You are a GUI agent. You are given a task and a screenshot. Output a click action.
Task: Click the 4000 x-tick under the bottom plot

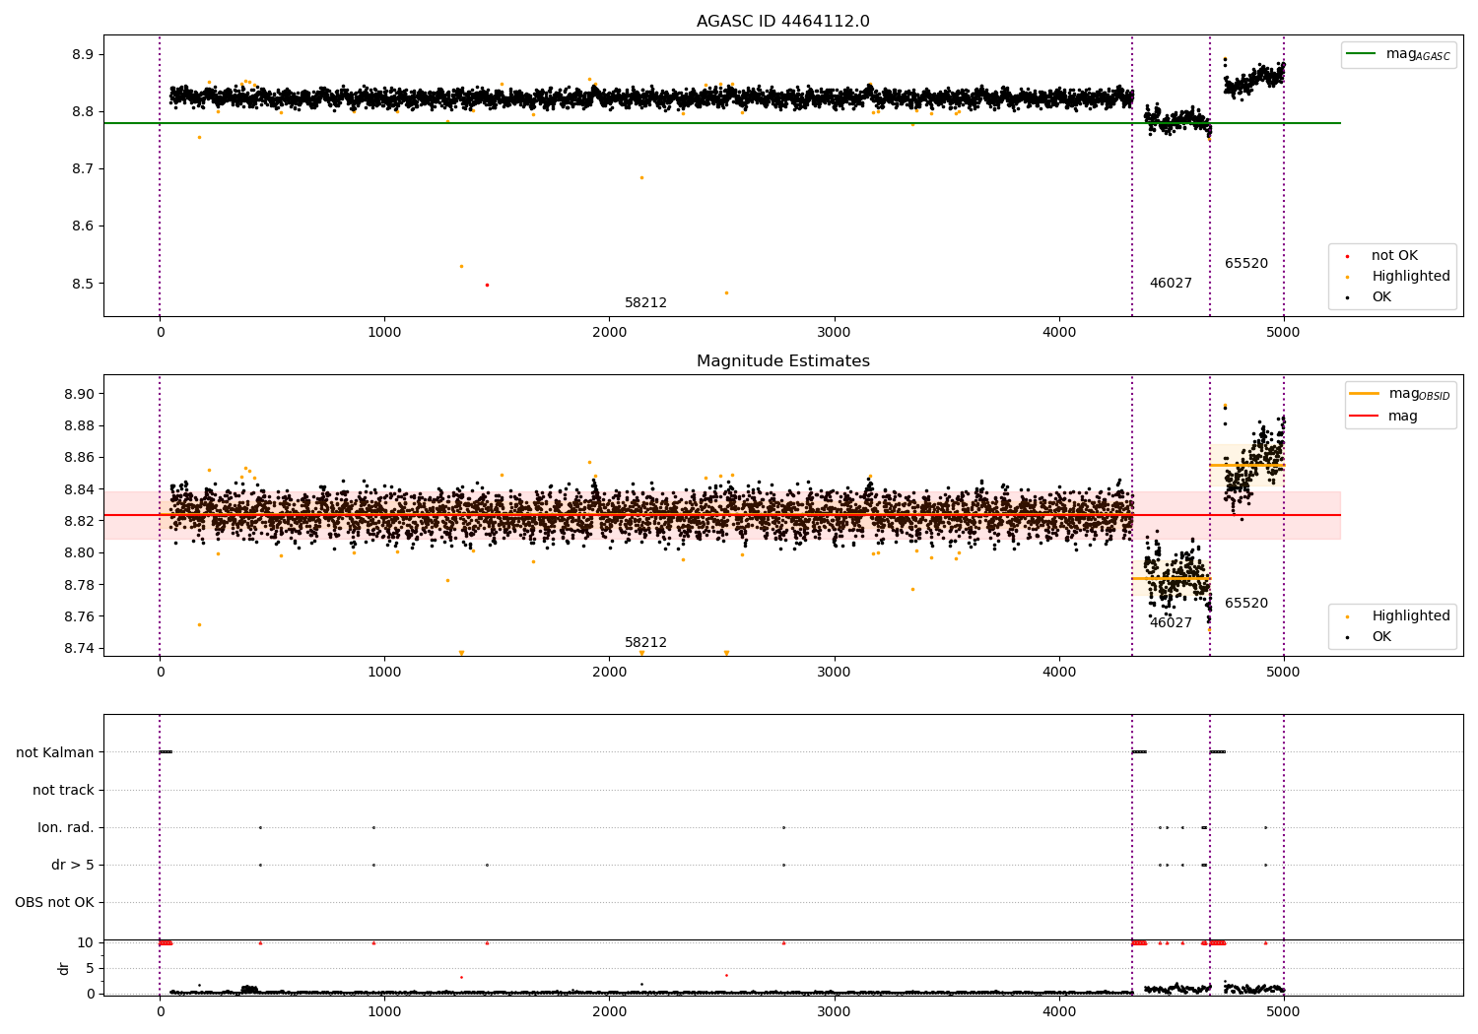1059,1012
